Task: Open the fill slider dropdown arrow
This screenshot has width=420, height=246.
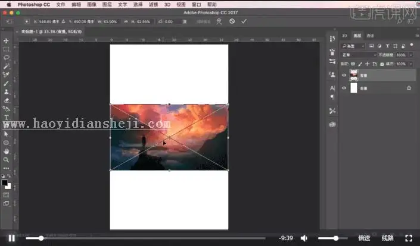Action: (x=411, y=64)
